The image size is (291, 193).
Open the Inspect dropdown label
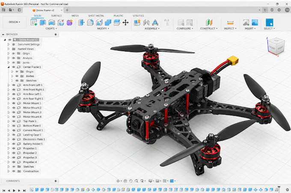coord(230,28)
